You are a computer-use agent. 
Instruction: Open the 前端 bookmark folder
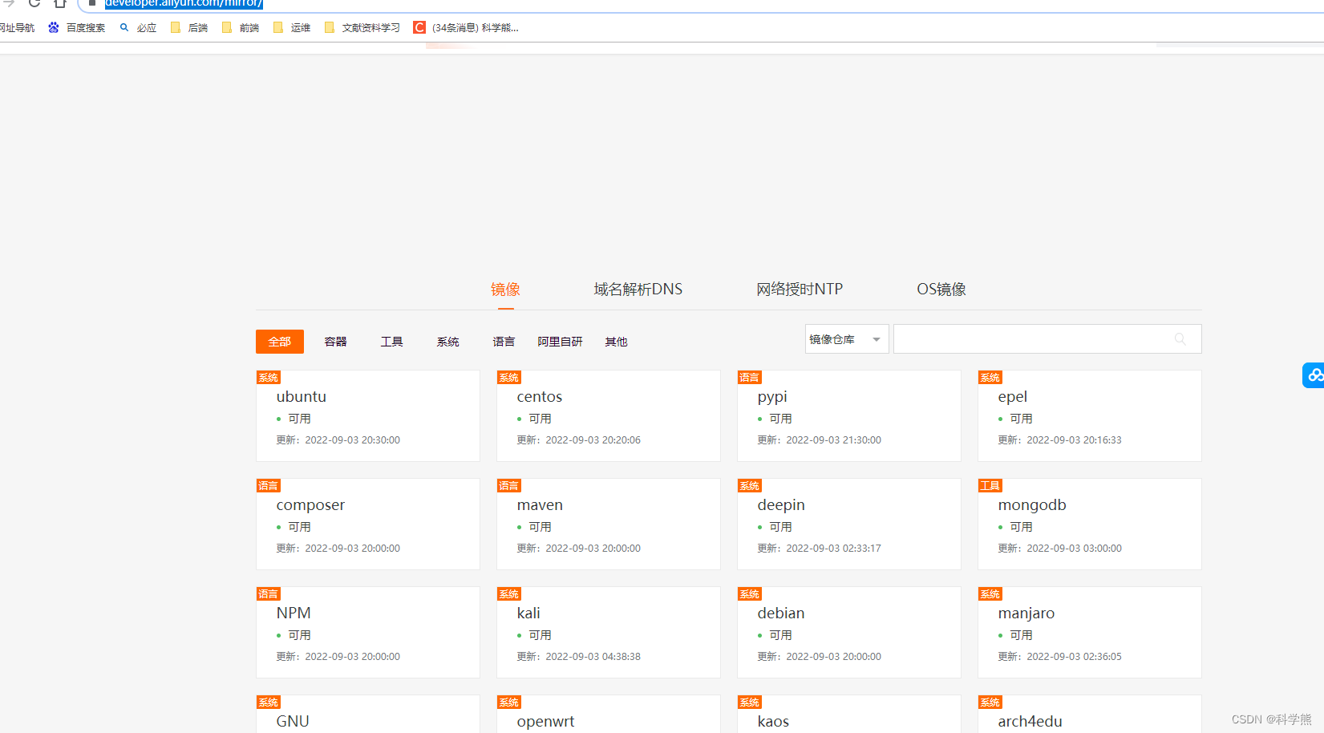point(241,27)
